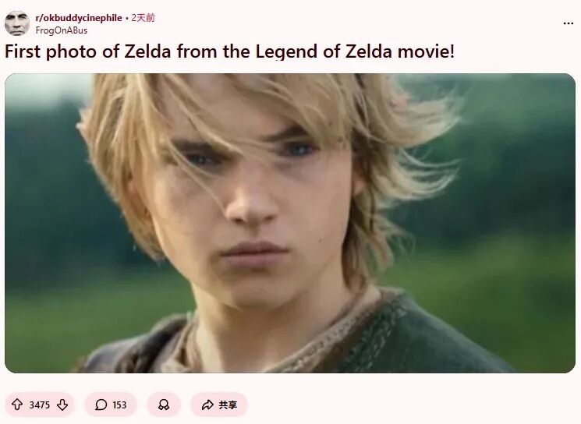Open the post image in full view
581x424 pixels.
290,223
